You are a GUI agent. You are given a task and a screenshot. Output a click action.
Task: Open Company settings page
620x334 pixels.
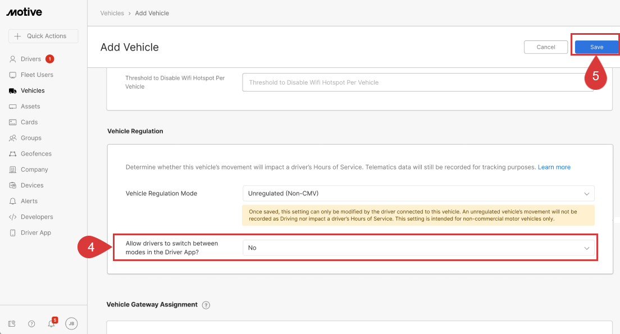[34, 170]
